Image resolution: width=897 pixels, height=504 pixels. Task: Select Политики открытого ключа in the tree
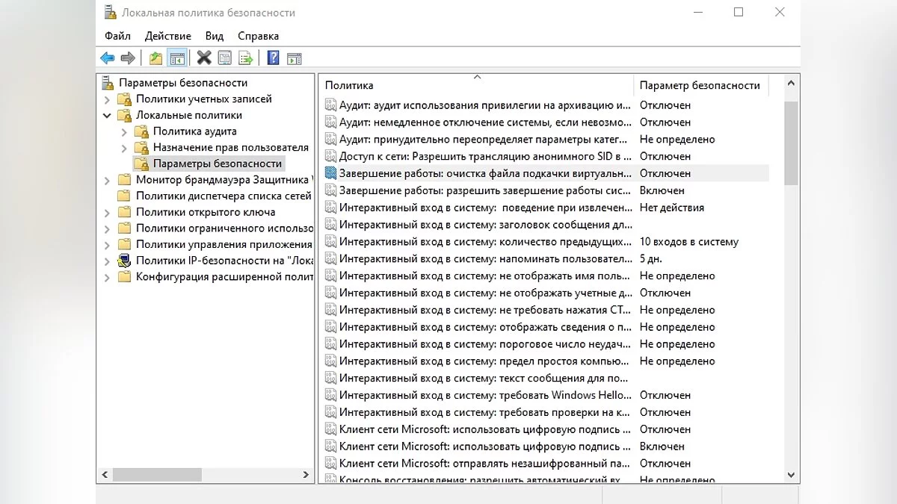(x=206, y=212)
